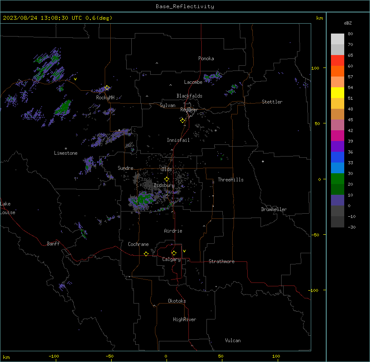Click the 80 value on the dBZ scale
Viewport: 370px width, 362px height.
350,34
